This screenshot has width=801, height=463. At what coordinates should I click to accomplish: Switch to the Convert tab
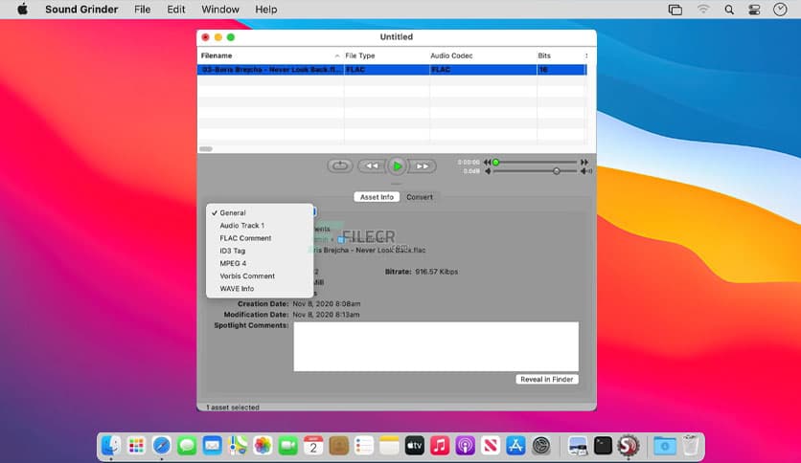420,197
